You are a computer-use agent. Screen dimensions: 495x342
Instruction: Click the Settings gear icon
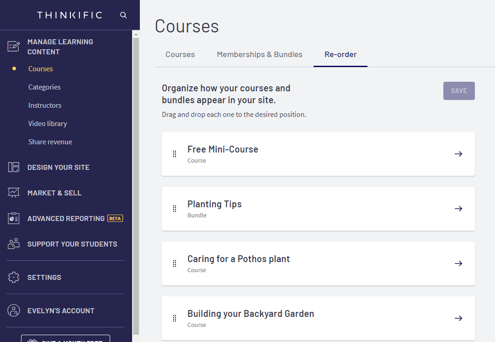14,277
